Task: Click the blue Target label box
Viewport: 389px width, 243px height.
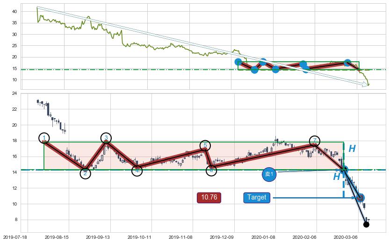Action: pyautogui.click(x=257, y=198)
